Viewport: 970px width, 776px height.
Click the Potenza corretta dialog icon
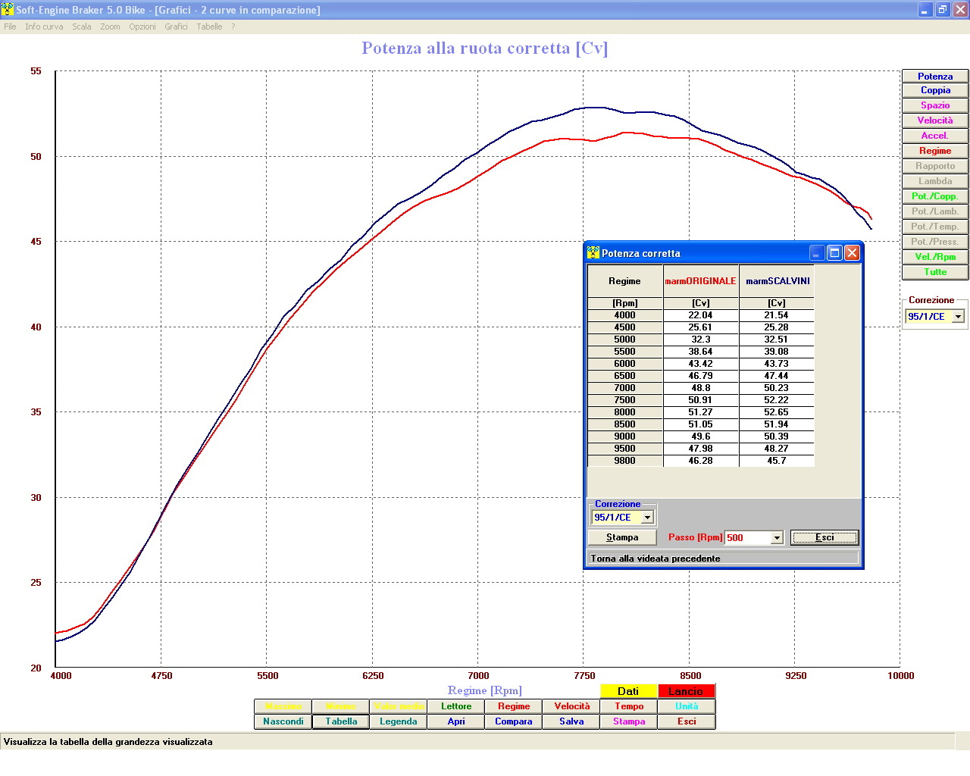click(x=593, y=252)
